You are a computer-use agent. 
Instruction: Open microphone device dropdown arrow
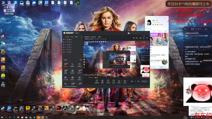point(121,81)
